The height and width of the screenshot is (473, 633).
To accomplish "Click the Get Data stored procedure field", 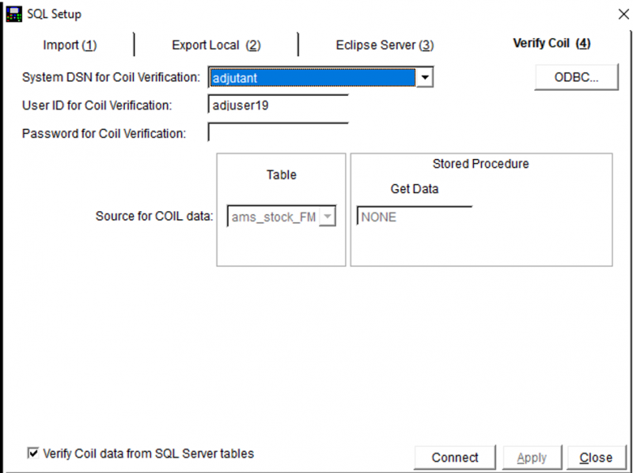I will point(414,217).
